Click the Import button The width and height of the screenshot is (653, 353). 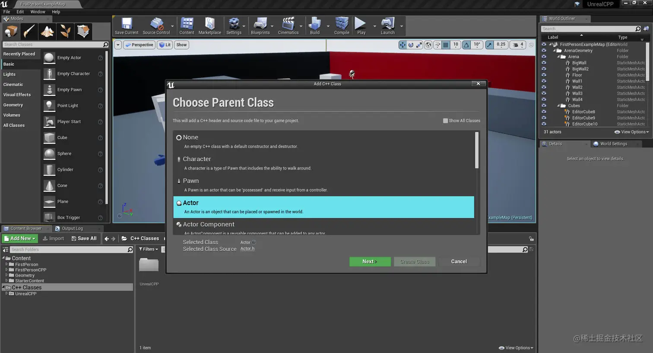click(53, 239)
